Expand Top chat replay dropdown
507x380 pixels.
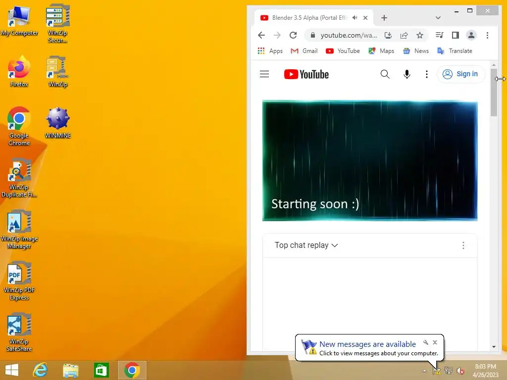pyautogui.click(x=306, y=245)
